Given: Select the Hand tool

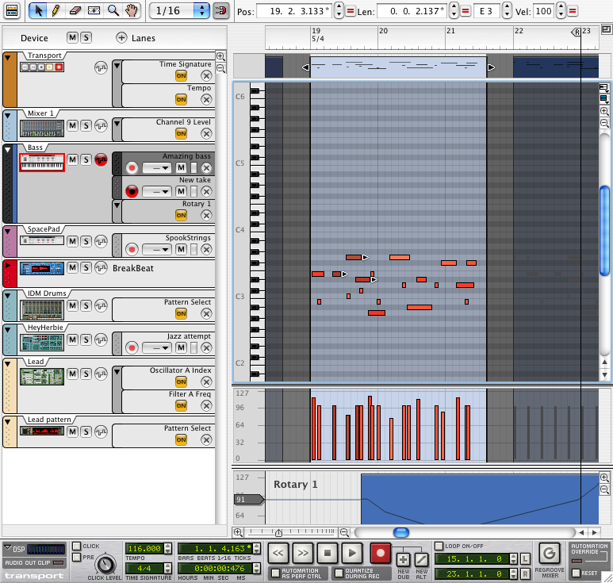Looking at the screenshot, I should (x=132, y=10).
